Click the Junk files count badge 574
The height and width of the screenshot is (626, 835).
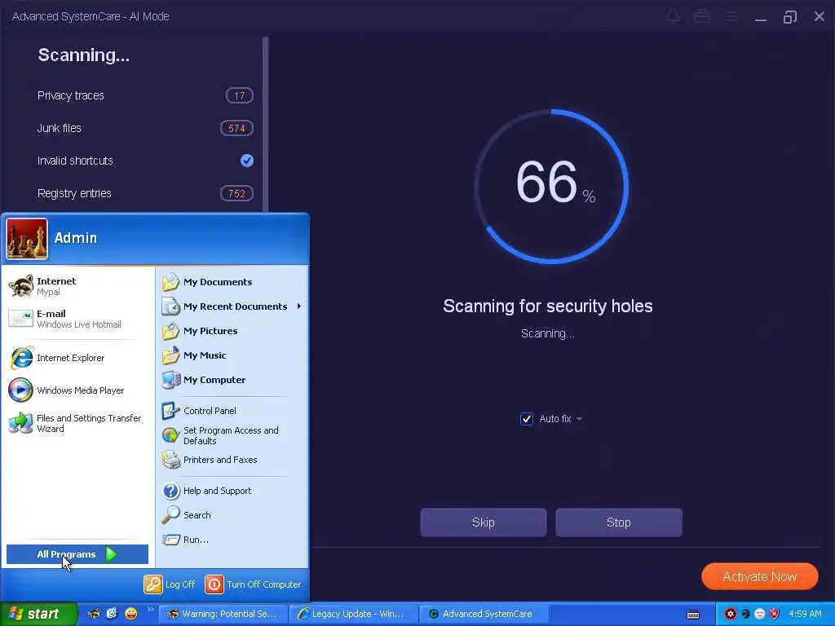click(236, 128)
